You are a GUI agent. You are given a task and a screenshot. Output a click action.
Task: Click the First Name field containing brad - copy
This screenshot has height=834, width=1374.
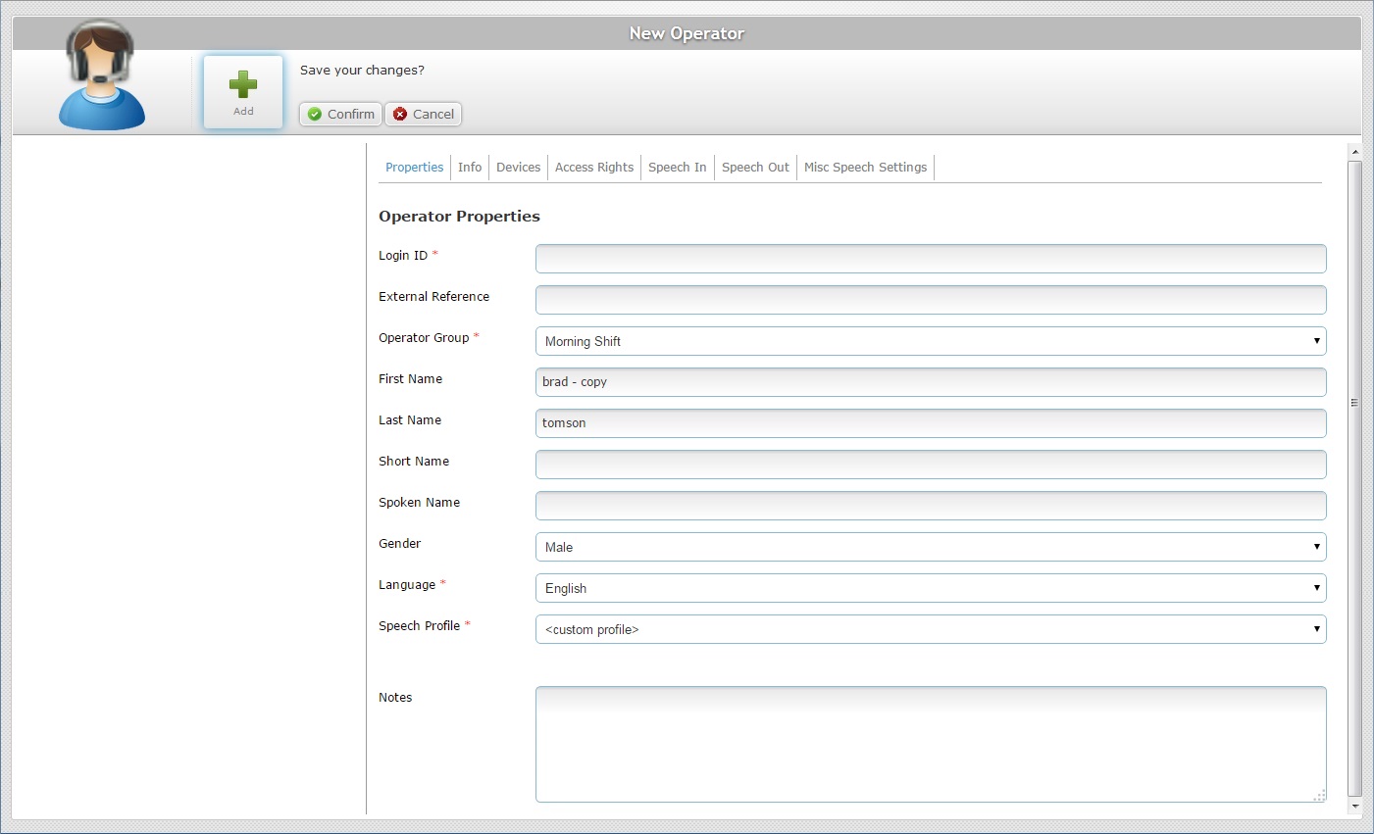tap(931, 382)
